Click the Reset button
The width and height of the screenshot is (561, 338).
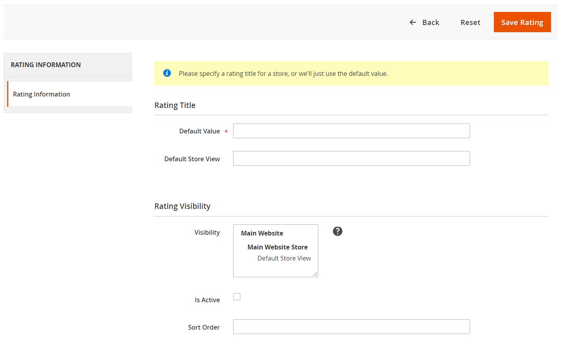pyautogui.click(x=470, y=23)
